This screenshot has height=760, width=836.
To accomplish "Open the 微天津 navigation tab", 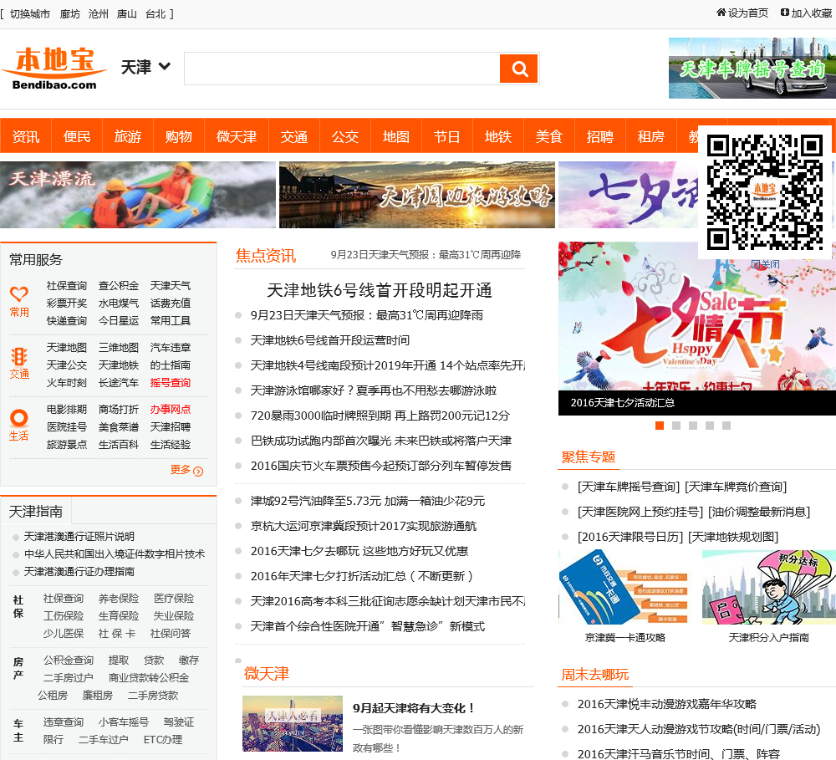I will click(x=237, y=137).
